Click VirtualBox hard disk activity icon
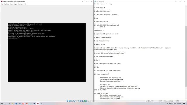 pyautogui.click(x=67, y=101)
